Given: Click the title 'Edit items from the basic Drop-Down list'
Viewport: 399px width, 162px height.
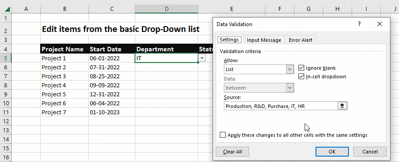Looking at the screenshot, I should 121,29.
